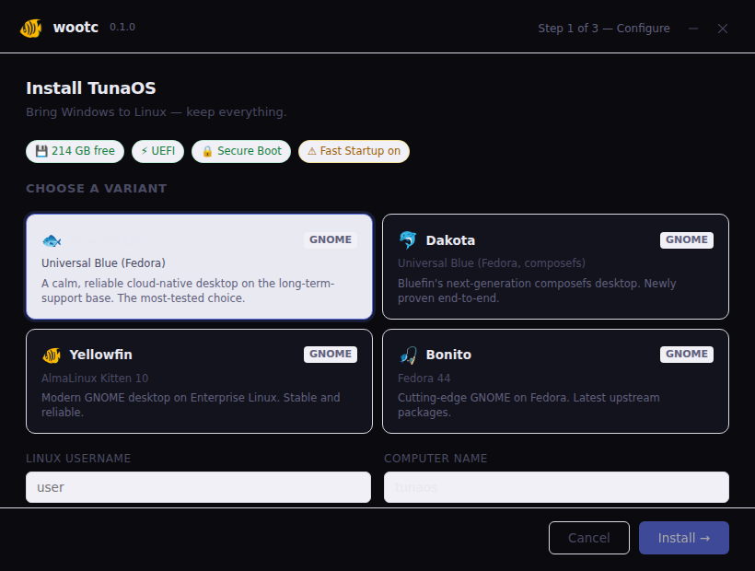Click 'Universal Blue (Fedora)' text in the selected card
The width and height of the screenshot is (755, 571).
click(103, 263)
